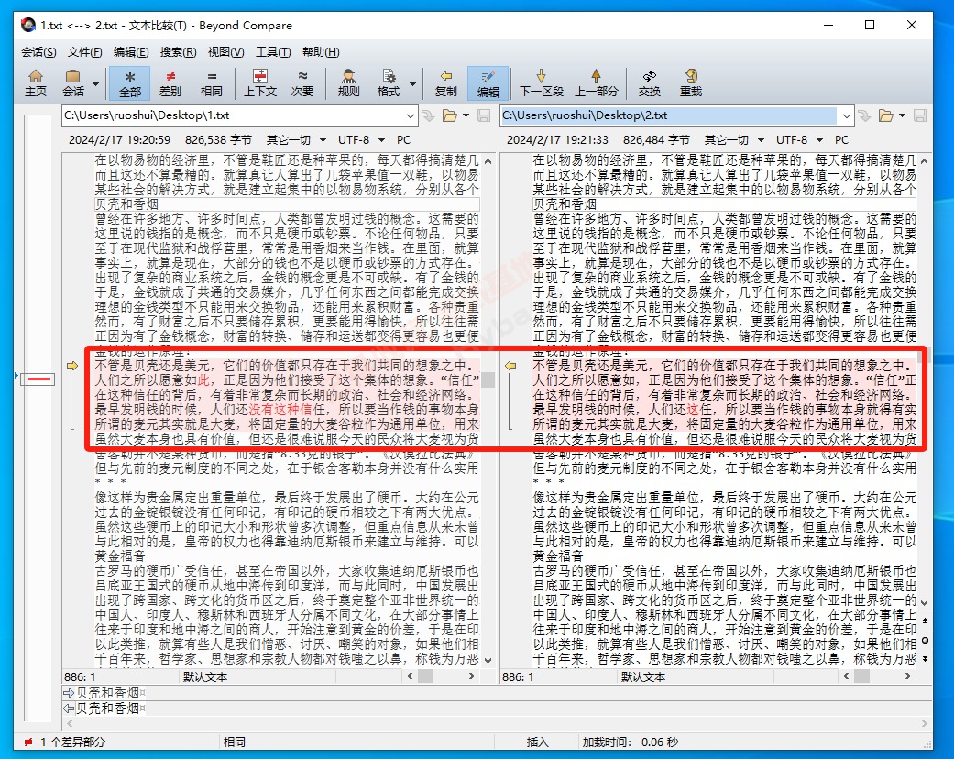Toggle the 编辑 edit mode button

[488, 82]
